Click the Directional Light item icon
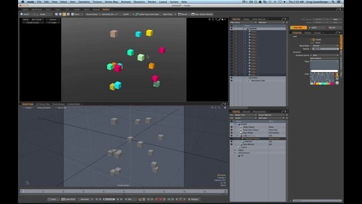362x204 pixels. [x=249, y=80]
